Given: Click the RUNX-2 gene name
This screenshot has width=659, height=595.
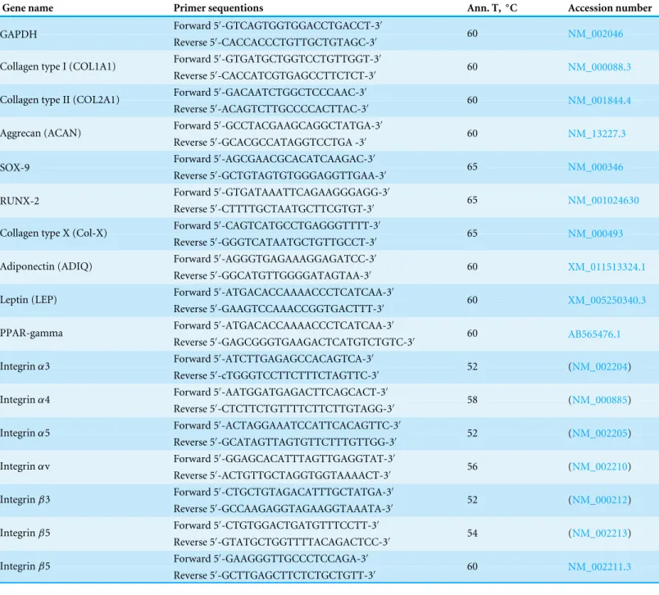Looking at the screenshot, I should tap(20, 201).
